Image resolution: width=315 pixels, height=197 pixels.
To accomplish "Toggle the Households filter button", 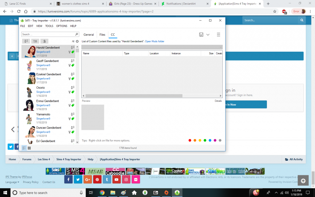I will point(26,41).
